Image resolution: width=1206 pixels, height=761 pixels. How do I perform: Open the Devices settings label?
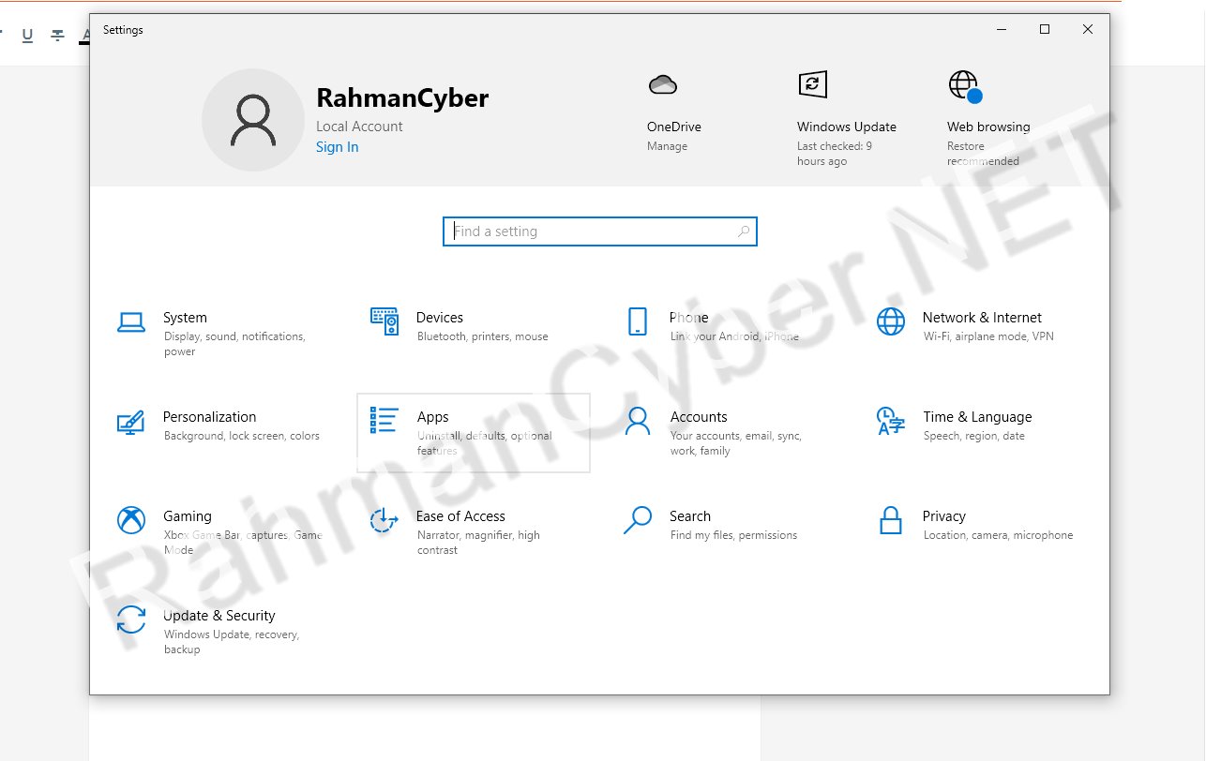pos(440,318)
